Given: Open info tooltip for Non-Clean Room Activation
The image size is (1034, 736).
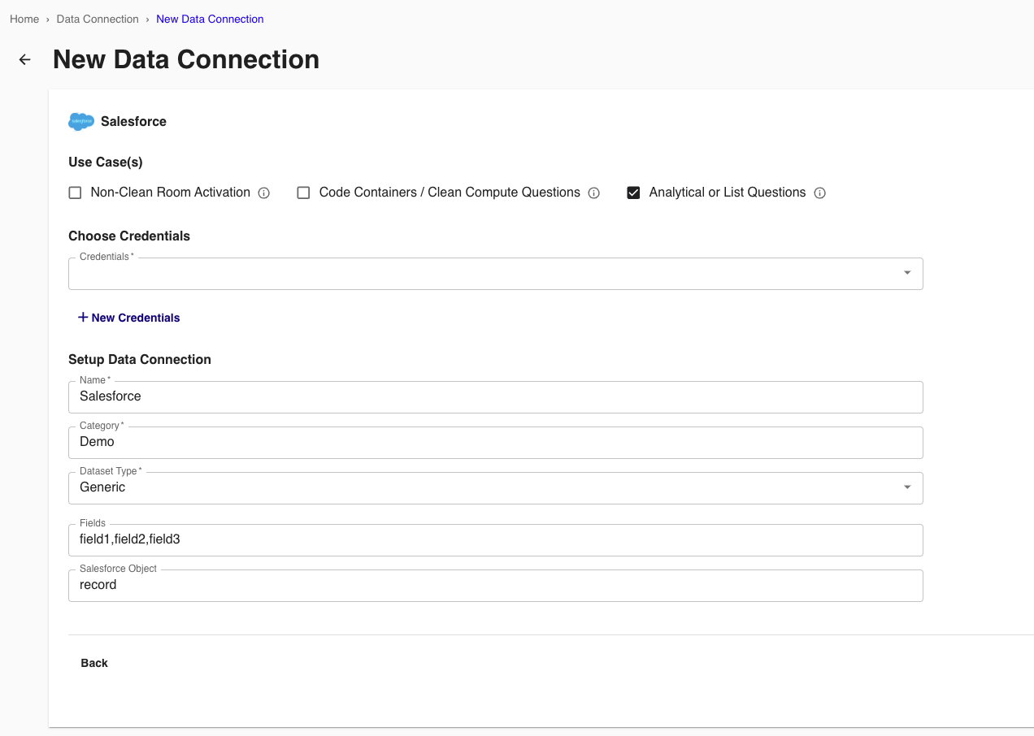Looking at the screenshot, I should click(x=263, y=193).
